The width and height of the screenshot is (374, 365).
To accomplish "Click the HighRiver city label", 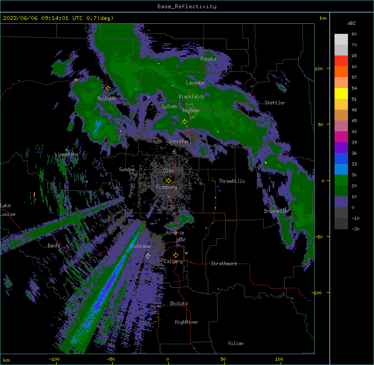I will click(x=187, y=322).
